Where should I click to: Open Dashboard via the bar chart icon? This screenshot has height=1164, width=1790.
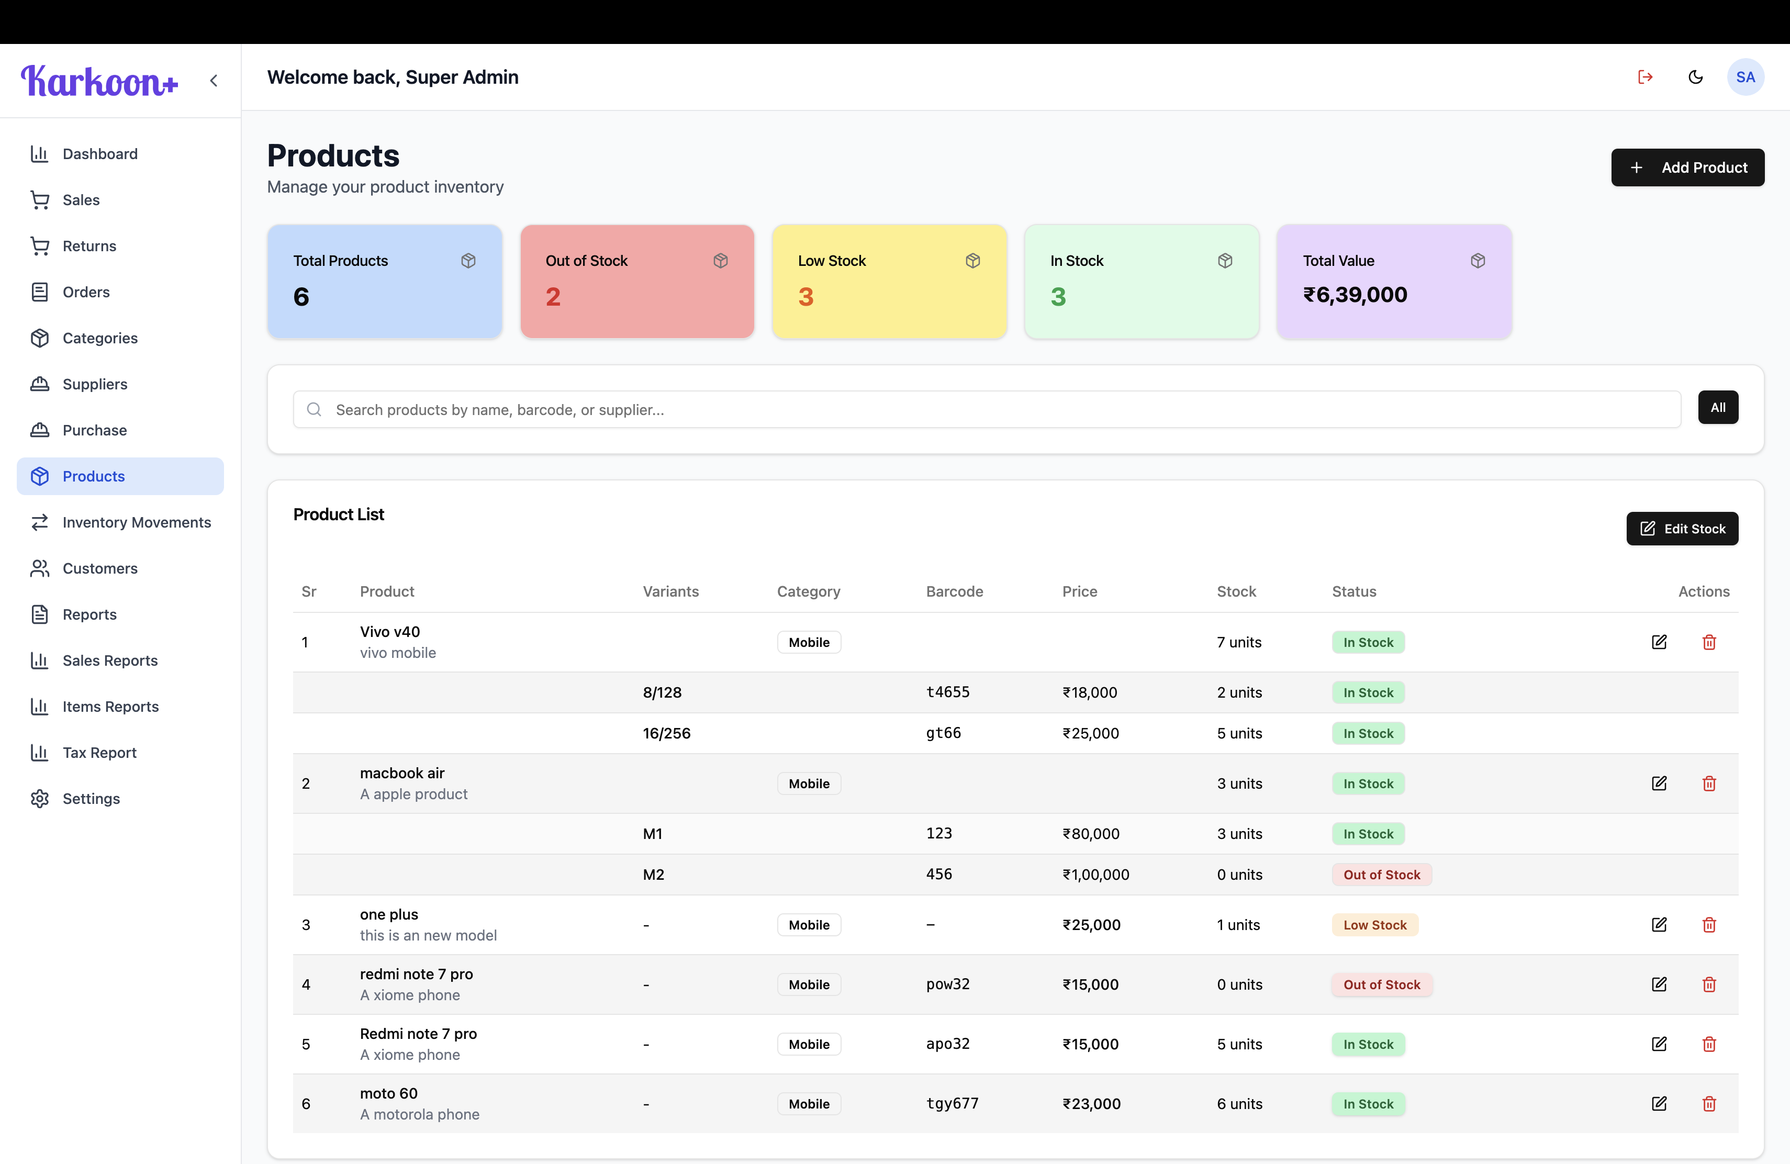[41, 153]
